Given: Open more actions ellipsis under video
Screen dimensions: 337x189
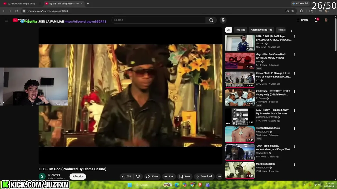Looking at the screenshot, I should click(219, 176).
